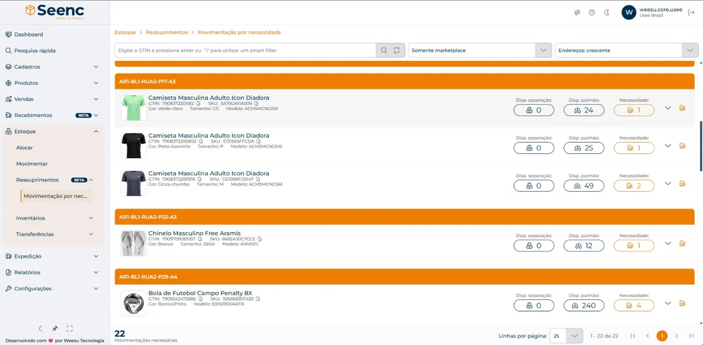Expand the Vendas sidebar menu
This screenshot has width=703, height=345.
tap(52, 99)
